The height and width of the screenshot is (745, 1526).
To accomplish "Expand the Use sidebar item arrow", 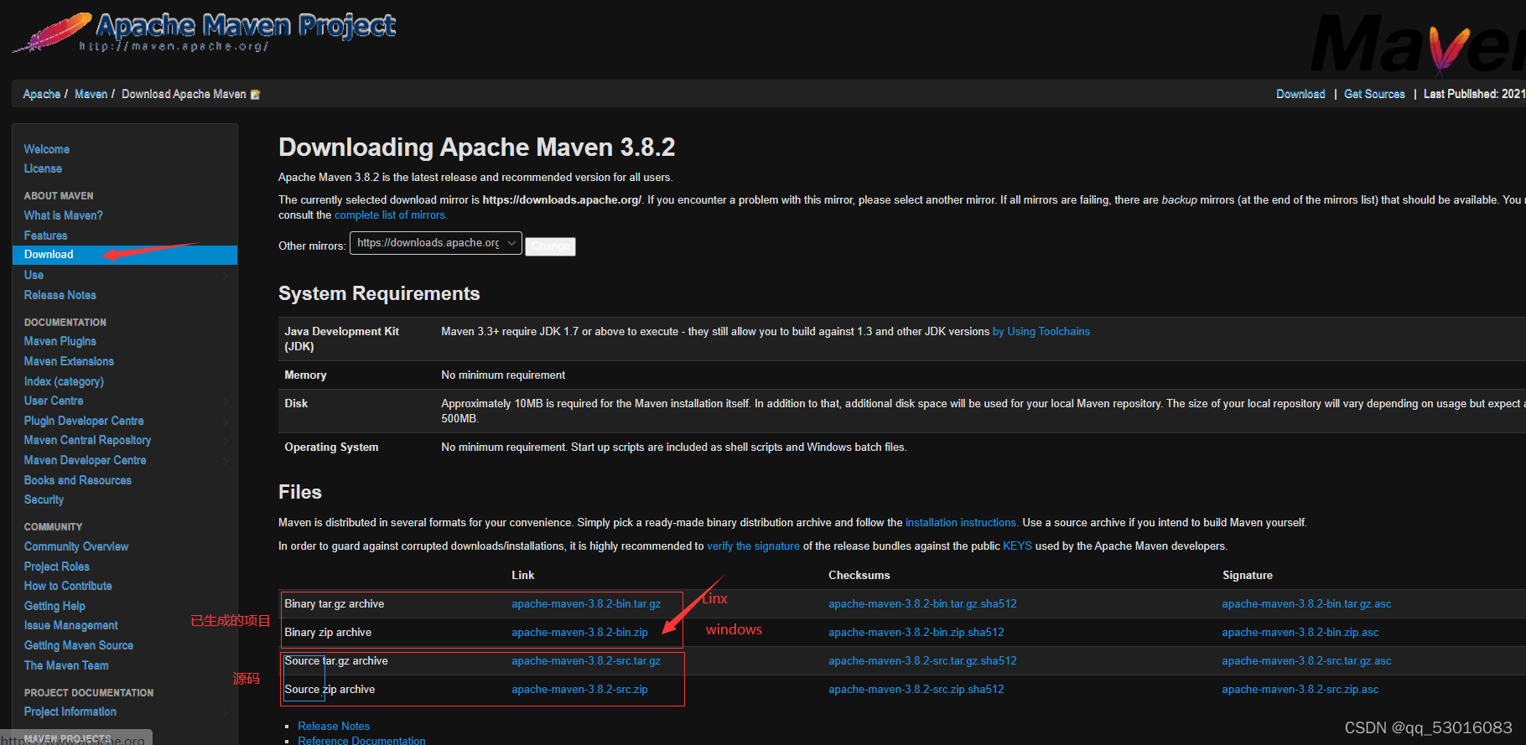I will click(x=225, y=276).
